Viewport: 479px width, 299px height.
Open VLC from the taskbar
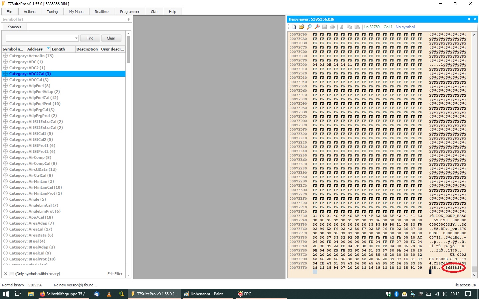coord(109,294)
